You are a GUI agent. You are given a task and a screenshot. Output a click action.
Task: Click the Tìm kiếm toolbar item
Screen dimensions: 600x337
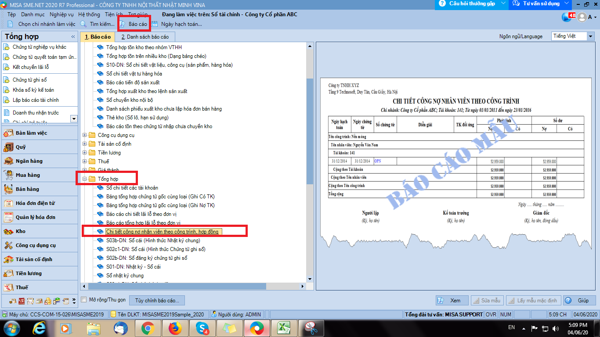(97, 24)
